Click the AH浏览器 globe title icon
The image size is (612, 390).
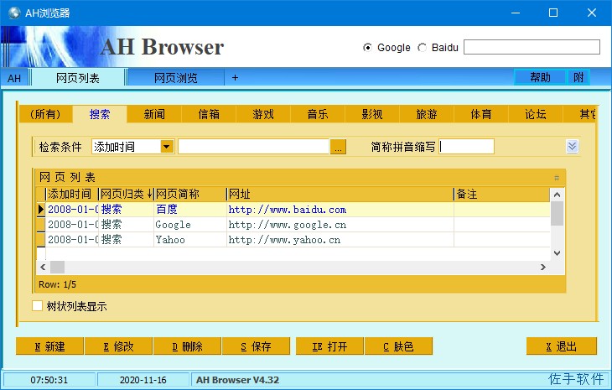point(14,13)
